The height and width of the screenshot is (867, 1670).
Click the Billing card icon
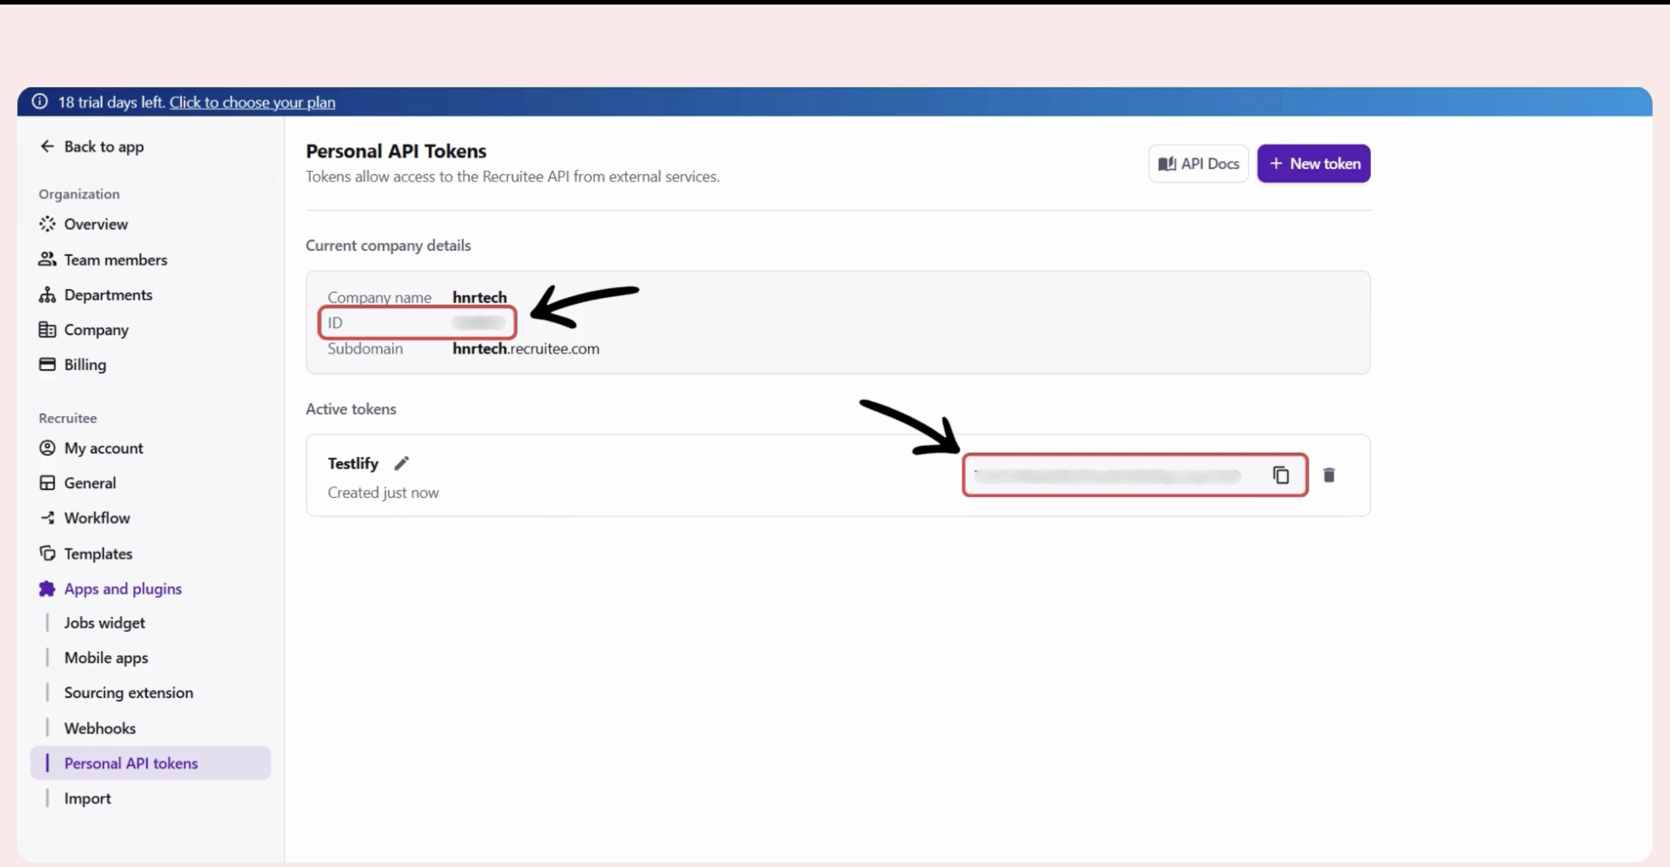(x=47, y=364)
